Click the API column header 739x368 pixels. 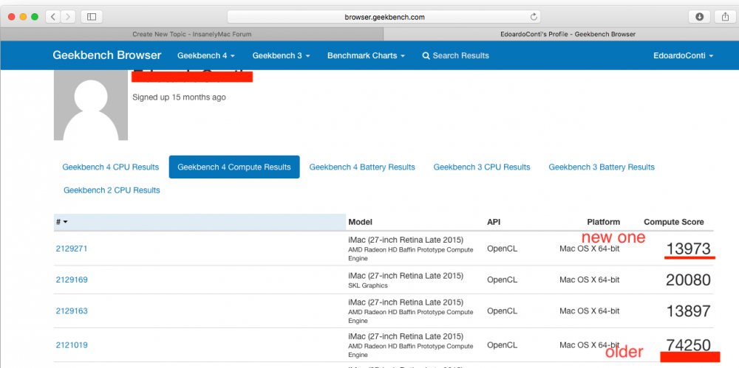point(494,222)
